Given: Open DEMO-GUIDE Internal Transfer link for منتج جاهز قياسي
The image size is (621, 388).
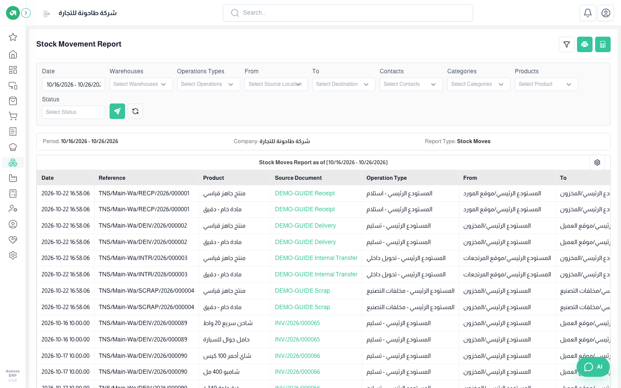Looking at the screenshot, I should [x=316, y=258].
